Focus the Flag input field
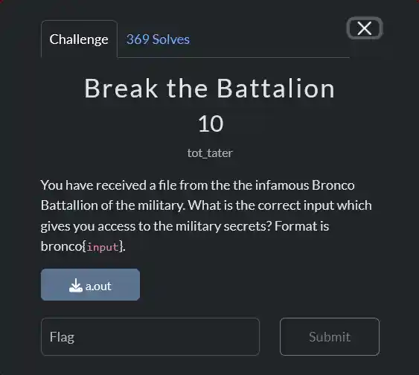The image size is (419, 375). [x=150, y=336]
